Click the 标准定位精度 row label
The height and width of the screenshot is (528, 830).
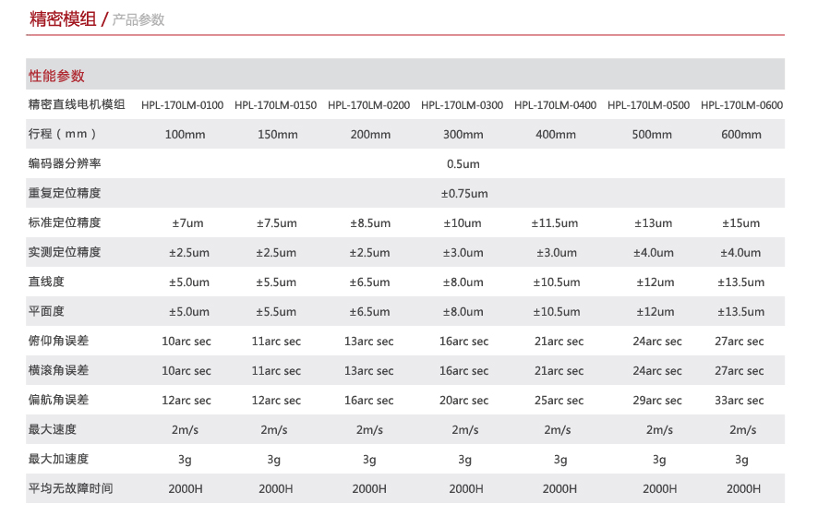tap(65, 222)
